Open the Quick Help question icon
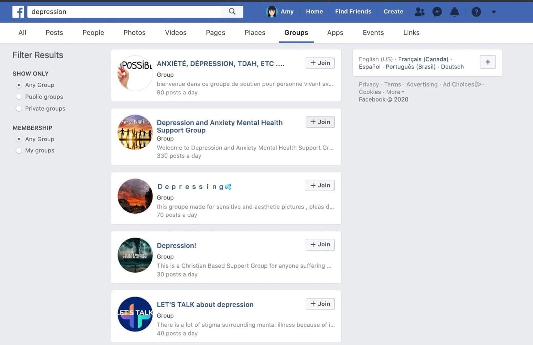533x345 pixels. pos(476,12)
